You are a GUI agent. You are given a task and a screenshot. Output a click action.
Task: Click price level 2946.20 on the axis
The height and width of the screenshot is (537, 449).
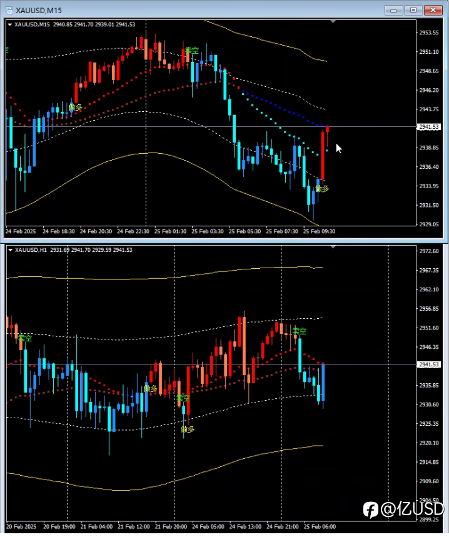[x=429, y=90]
